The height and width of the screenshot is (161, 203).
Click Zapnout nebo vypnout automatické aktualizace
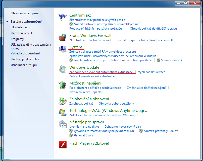pos(101,72)
